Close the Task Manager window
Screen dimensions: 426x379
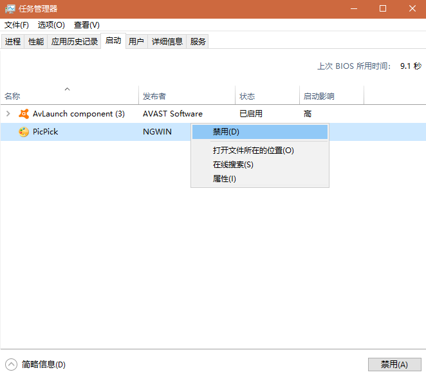412,9
